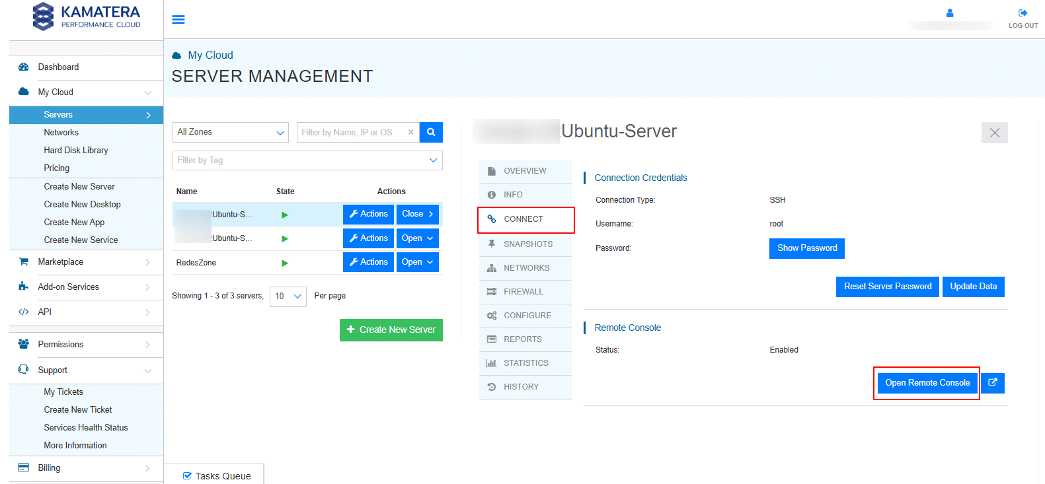Open the Networks tab
The image size is (1045, 484).
coord(525,268)
